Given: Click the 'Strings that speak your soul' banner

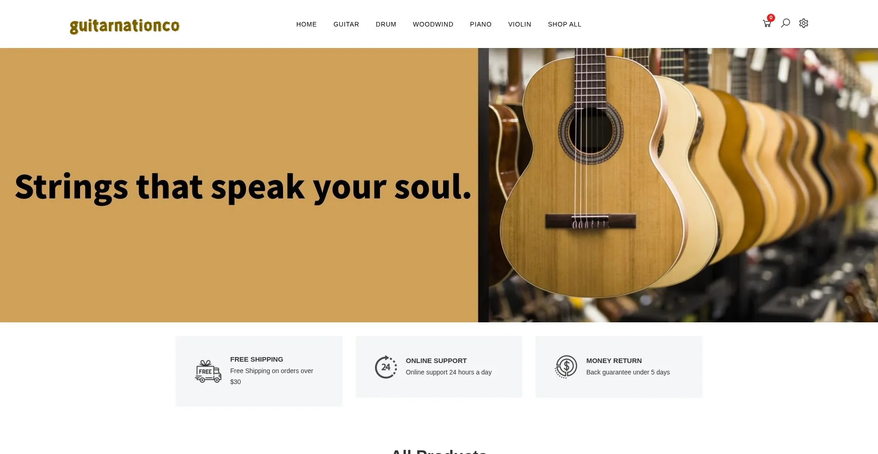Looking at the screenshot, I should (243, 187).
